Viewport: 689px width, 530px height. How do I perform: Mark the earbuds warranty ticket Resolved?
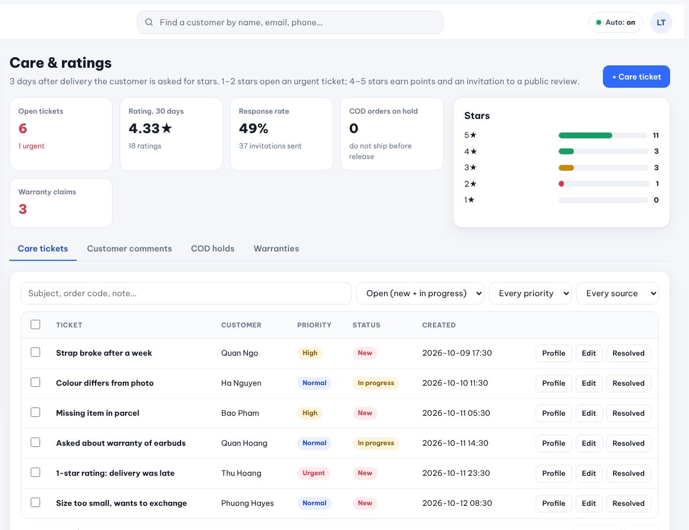point(628,443)
